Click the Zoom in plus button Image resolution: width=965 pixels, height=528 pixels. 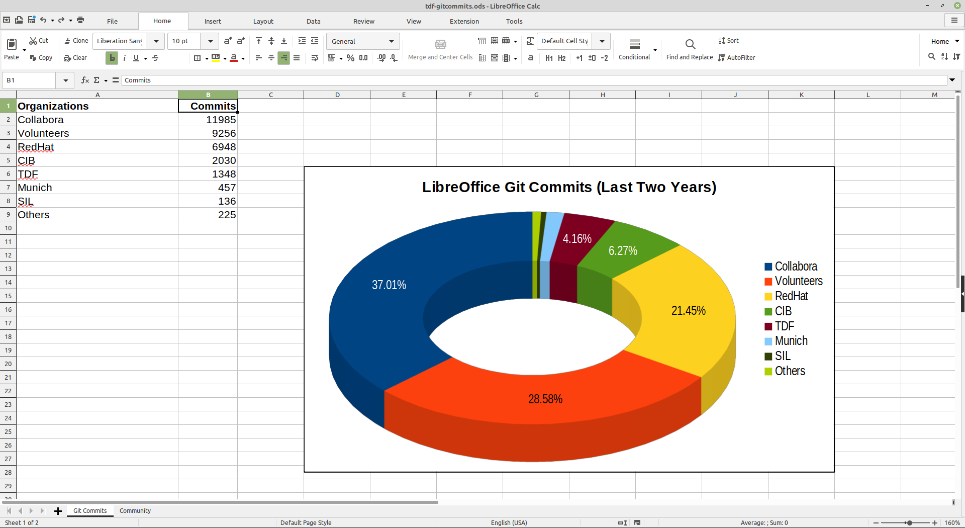click(x=935, y=523)
